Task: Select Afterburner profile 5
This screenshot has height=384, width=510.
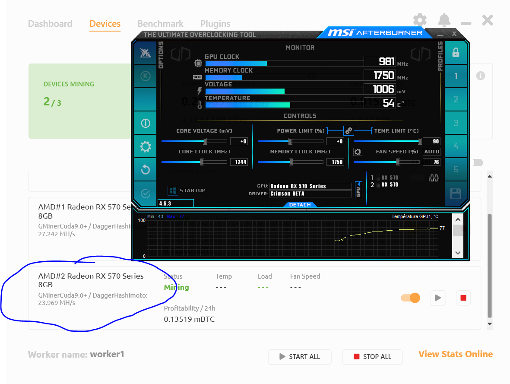Action: (x=456, y=170)
